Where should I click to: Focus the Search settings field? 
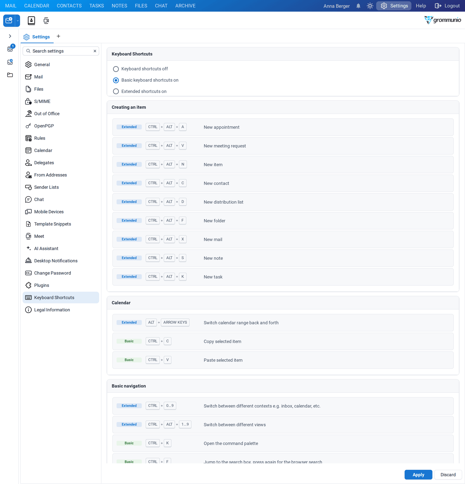tap(61, 51)
